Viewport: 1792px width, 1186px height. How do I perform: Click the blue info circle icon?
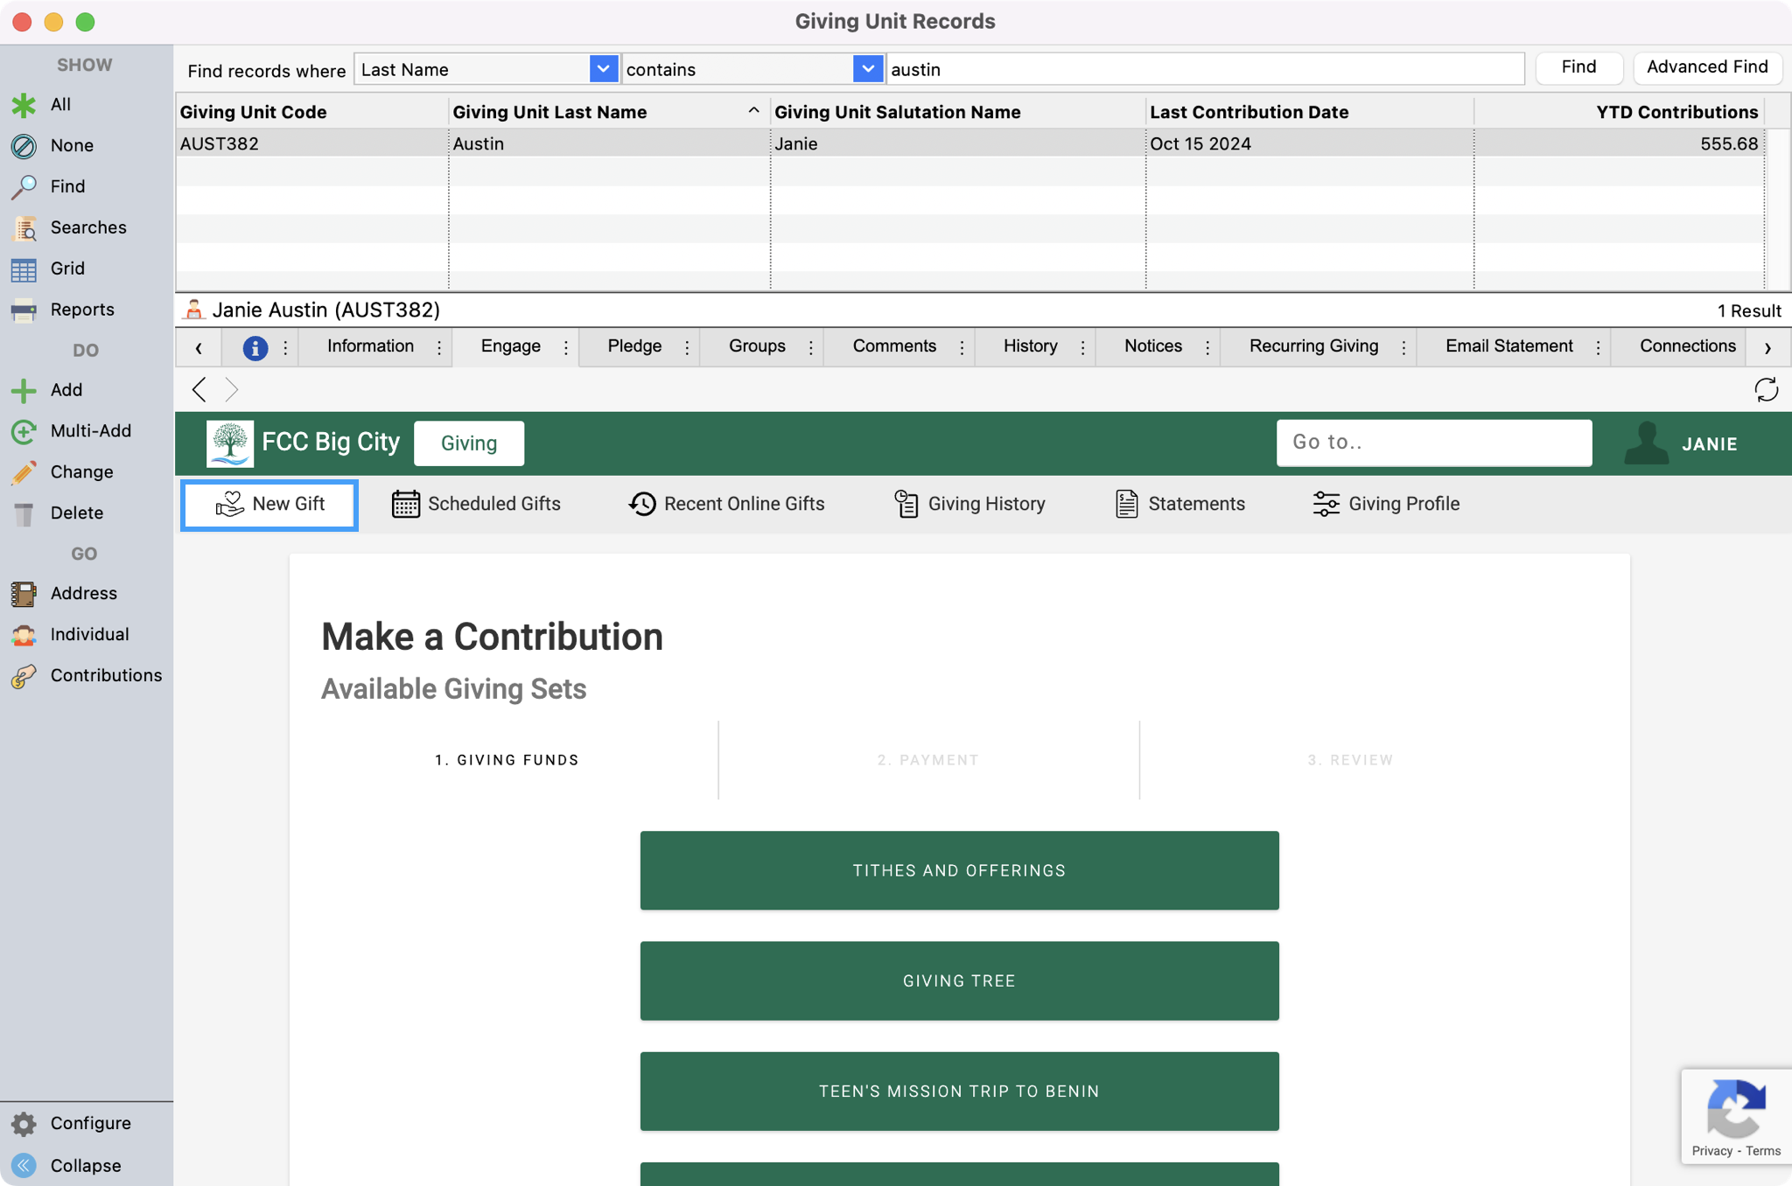pos(255,348)
